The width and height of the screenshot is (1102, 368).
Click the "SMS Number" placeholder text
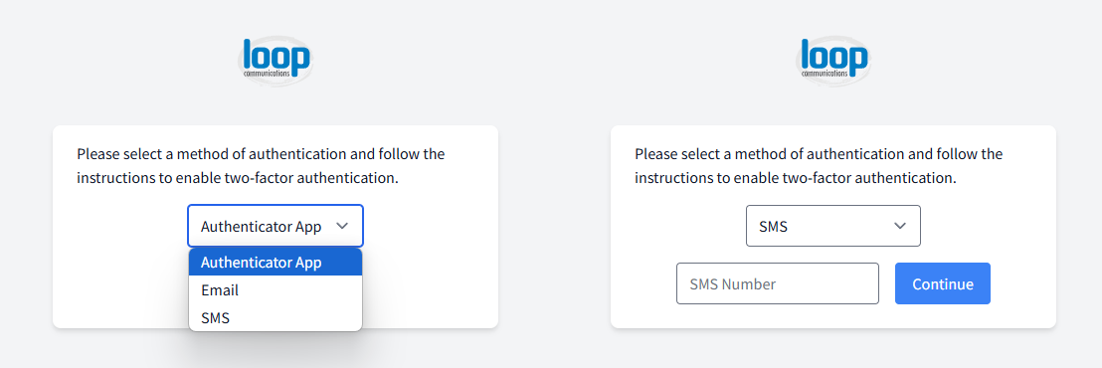pyautogui.click(x=733, y=284)
